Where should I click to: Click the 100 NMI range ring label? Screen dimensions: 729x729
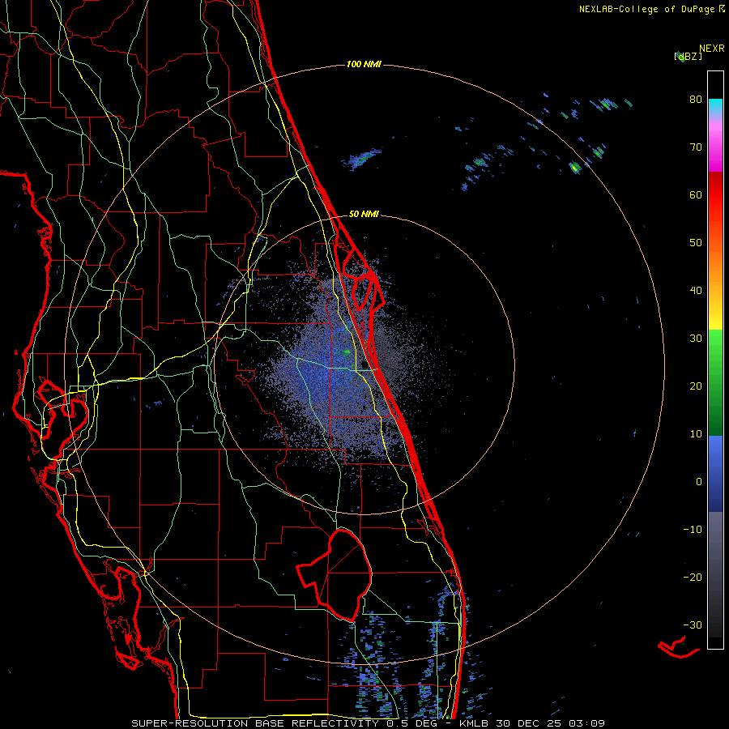[x=364, y=64]
